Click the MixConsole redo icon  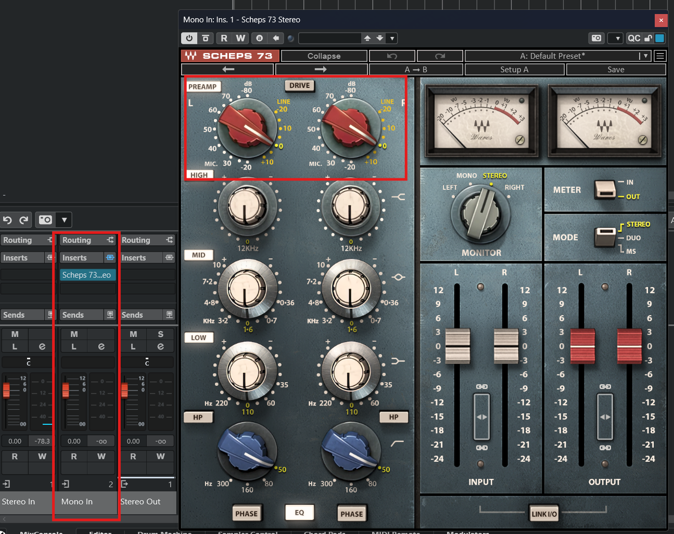24,220
